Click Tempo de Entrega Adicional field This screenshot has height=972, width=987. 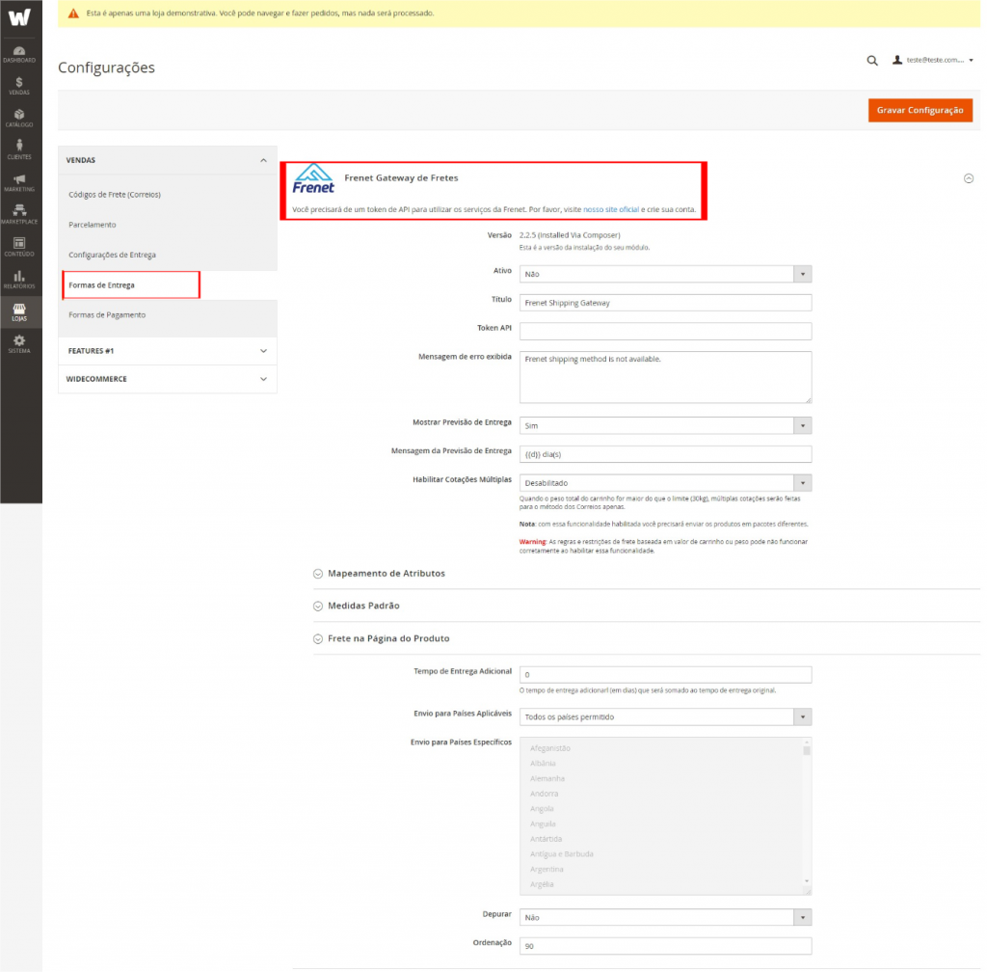point(665,675)
